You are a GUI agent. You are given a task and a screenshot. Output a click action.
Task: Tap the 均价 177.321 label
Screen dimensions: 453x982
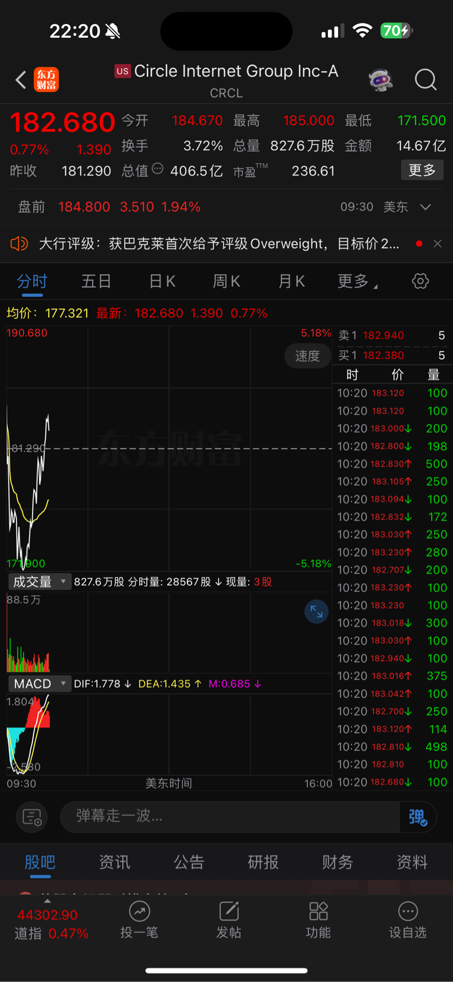point(47,313)
